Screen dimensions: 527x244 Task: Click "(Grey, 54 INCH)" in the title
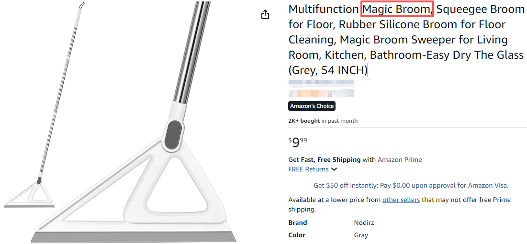click(x=328, y=70)
